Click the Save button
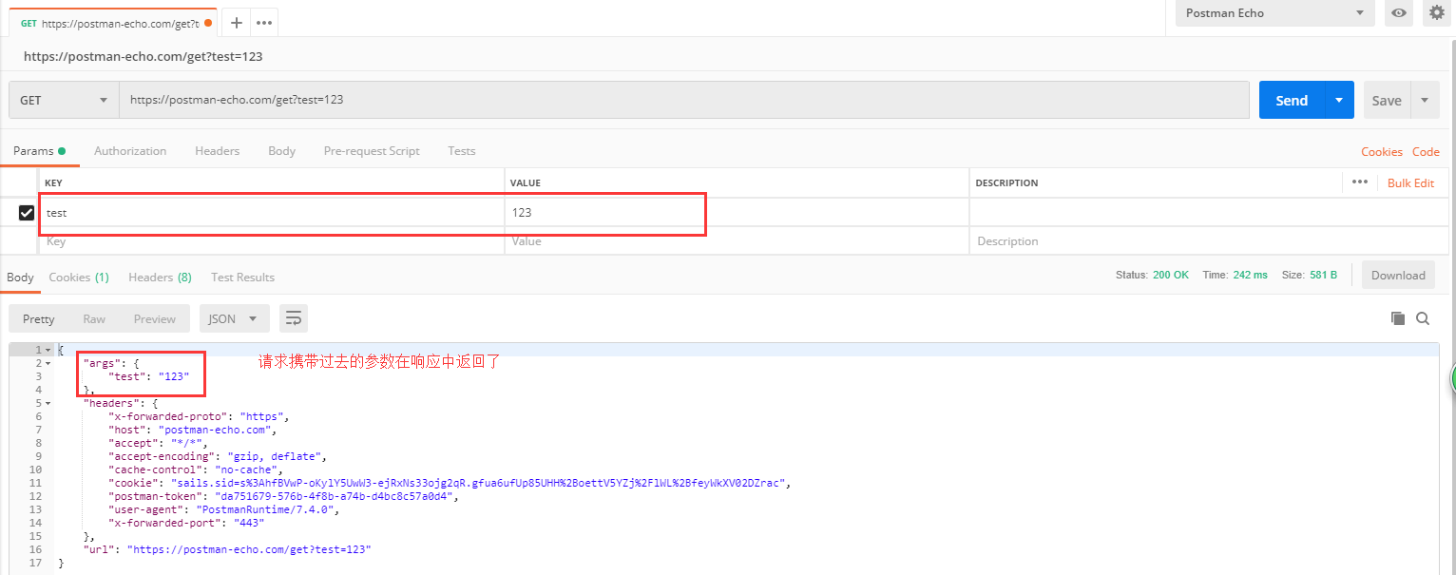 point(1387,100)
